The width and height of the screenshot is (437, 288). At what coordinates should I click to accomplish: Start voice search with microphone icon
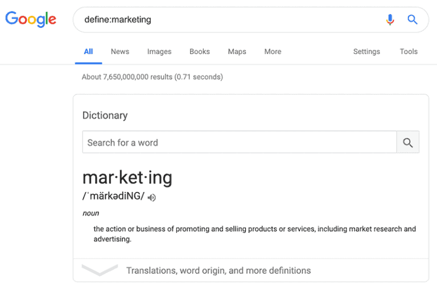[390, 20]
